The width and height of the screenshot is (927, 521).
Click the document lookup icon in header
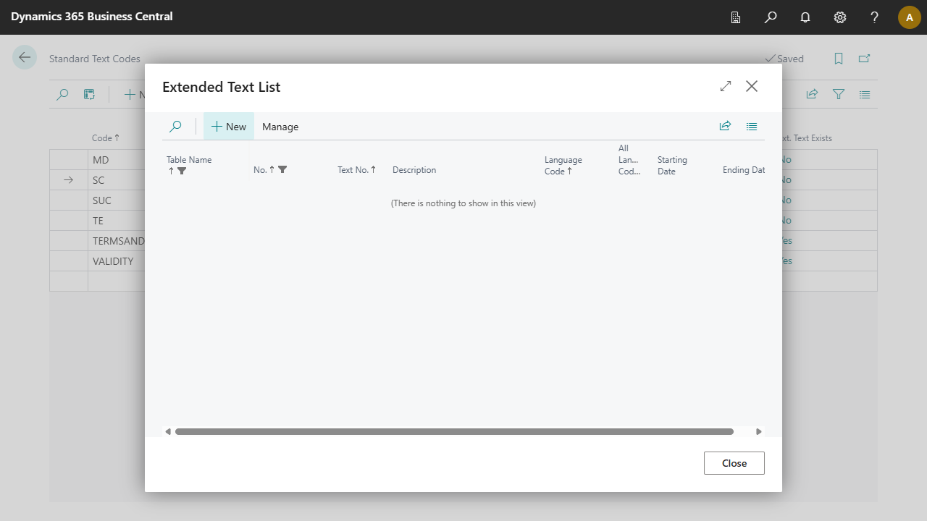coord(736,17)
